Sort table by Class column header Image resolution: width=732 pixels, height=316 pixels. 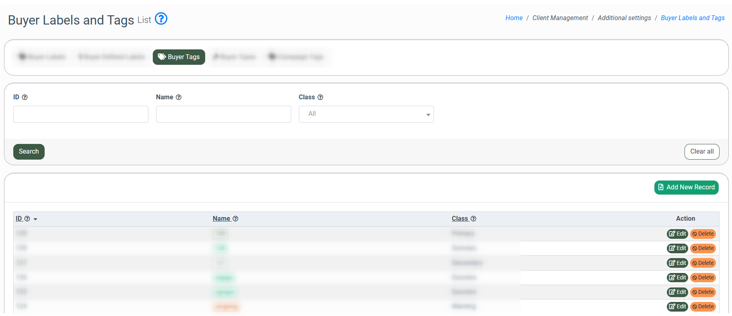[459, 219]
